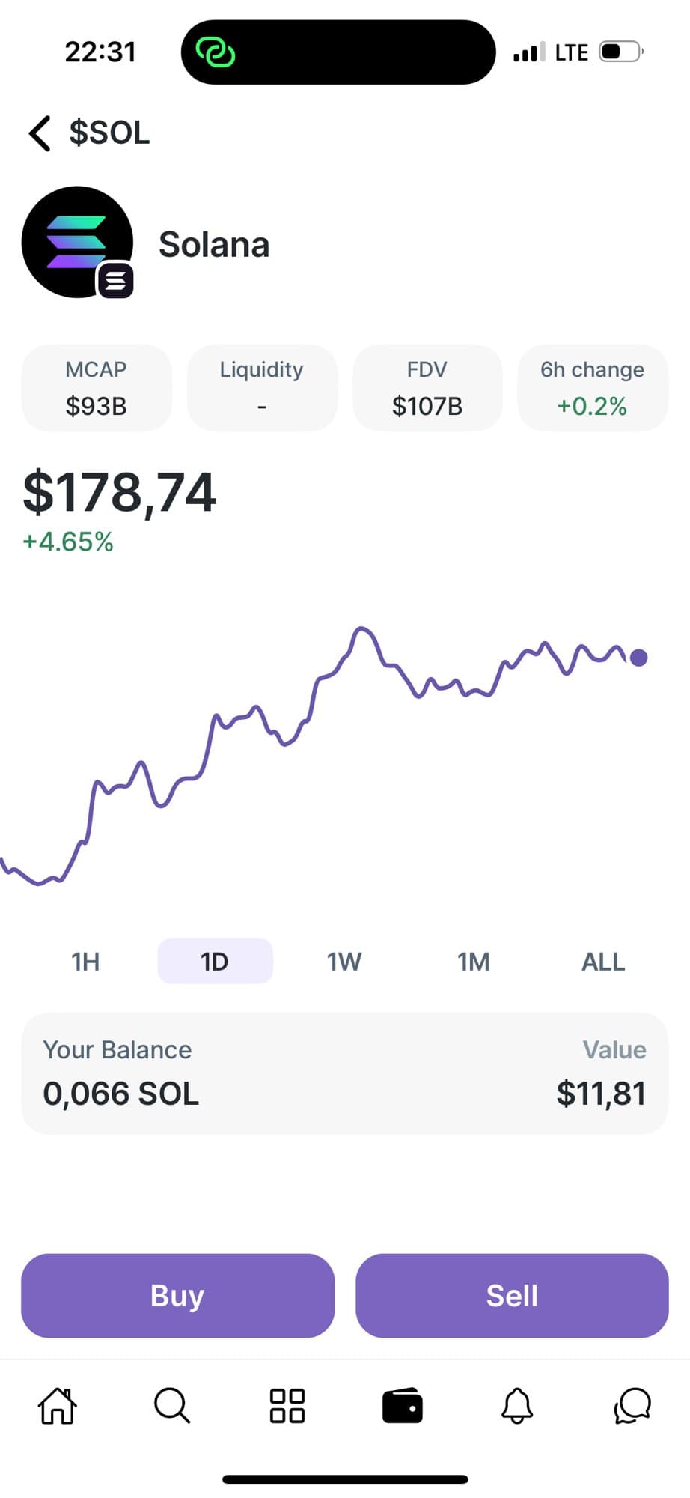Screen dimensions: 690x1498
Task: Tap the back arrow next to $SOL
Action: [40, 133]
